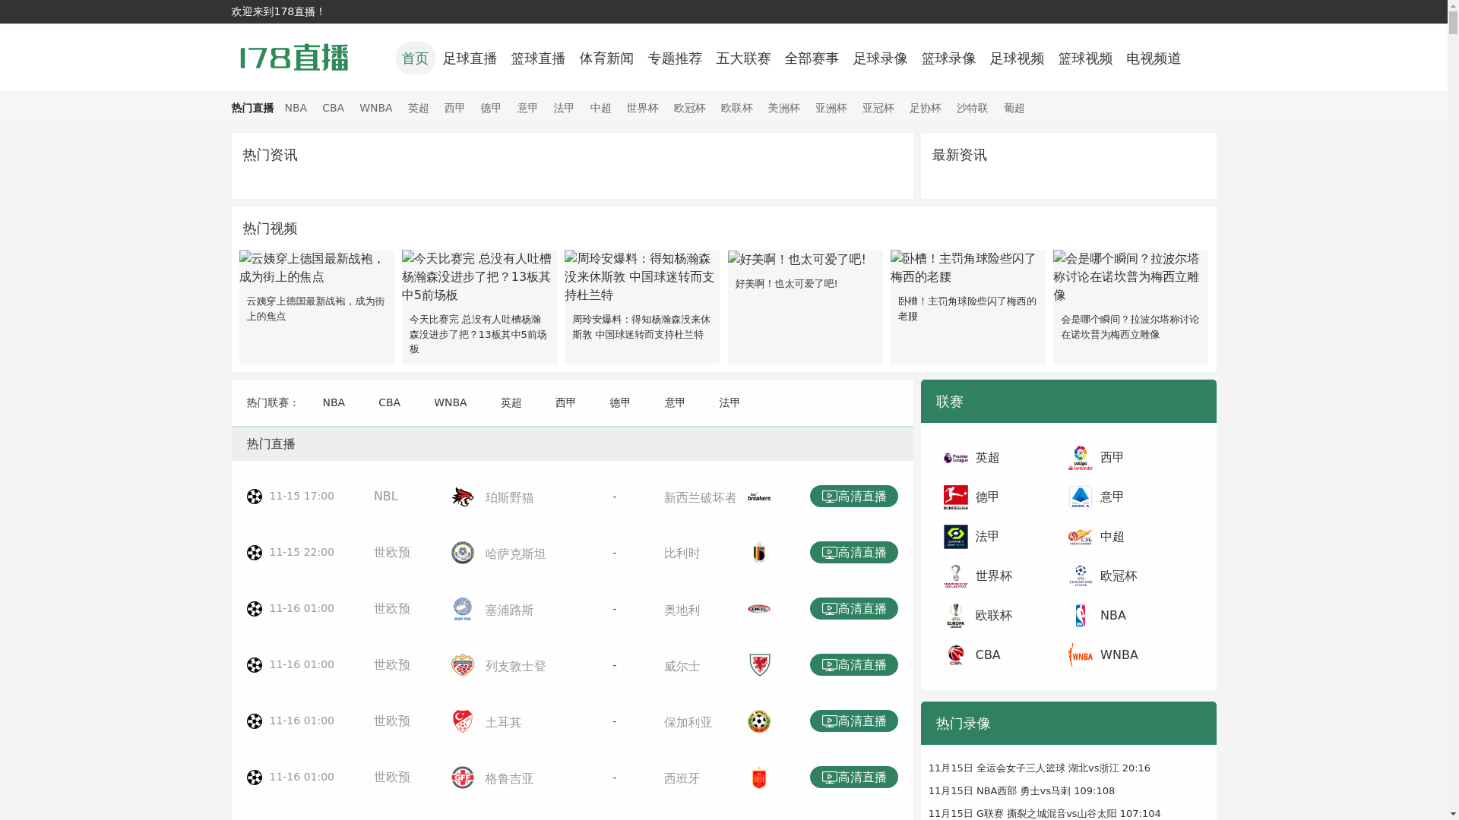The width and height of the screenshot is (1459, 820).
Task: Click the 土耳其 team crest
Action: pyautogui.click(x=462, y=721)
